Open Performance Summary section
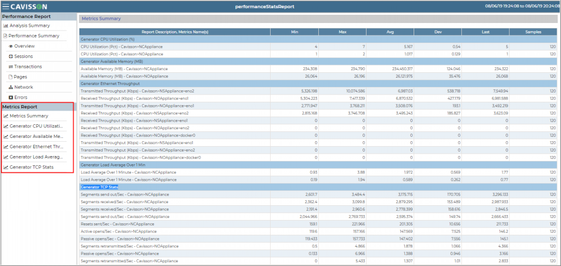561x266 pixels. (x=34, y=36)
